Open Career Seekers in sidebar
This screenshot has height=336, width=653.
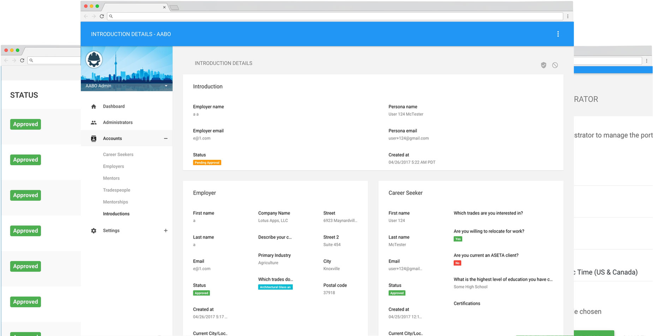coord(118,154)
